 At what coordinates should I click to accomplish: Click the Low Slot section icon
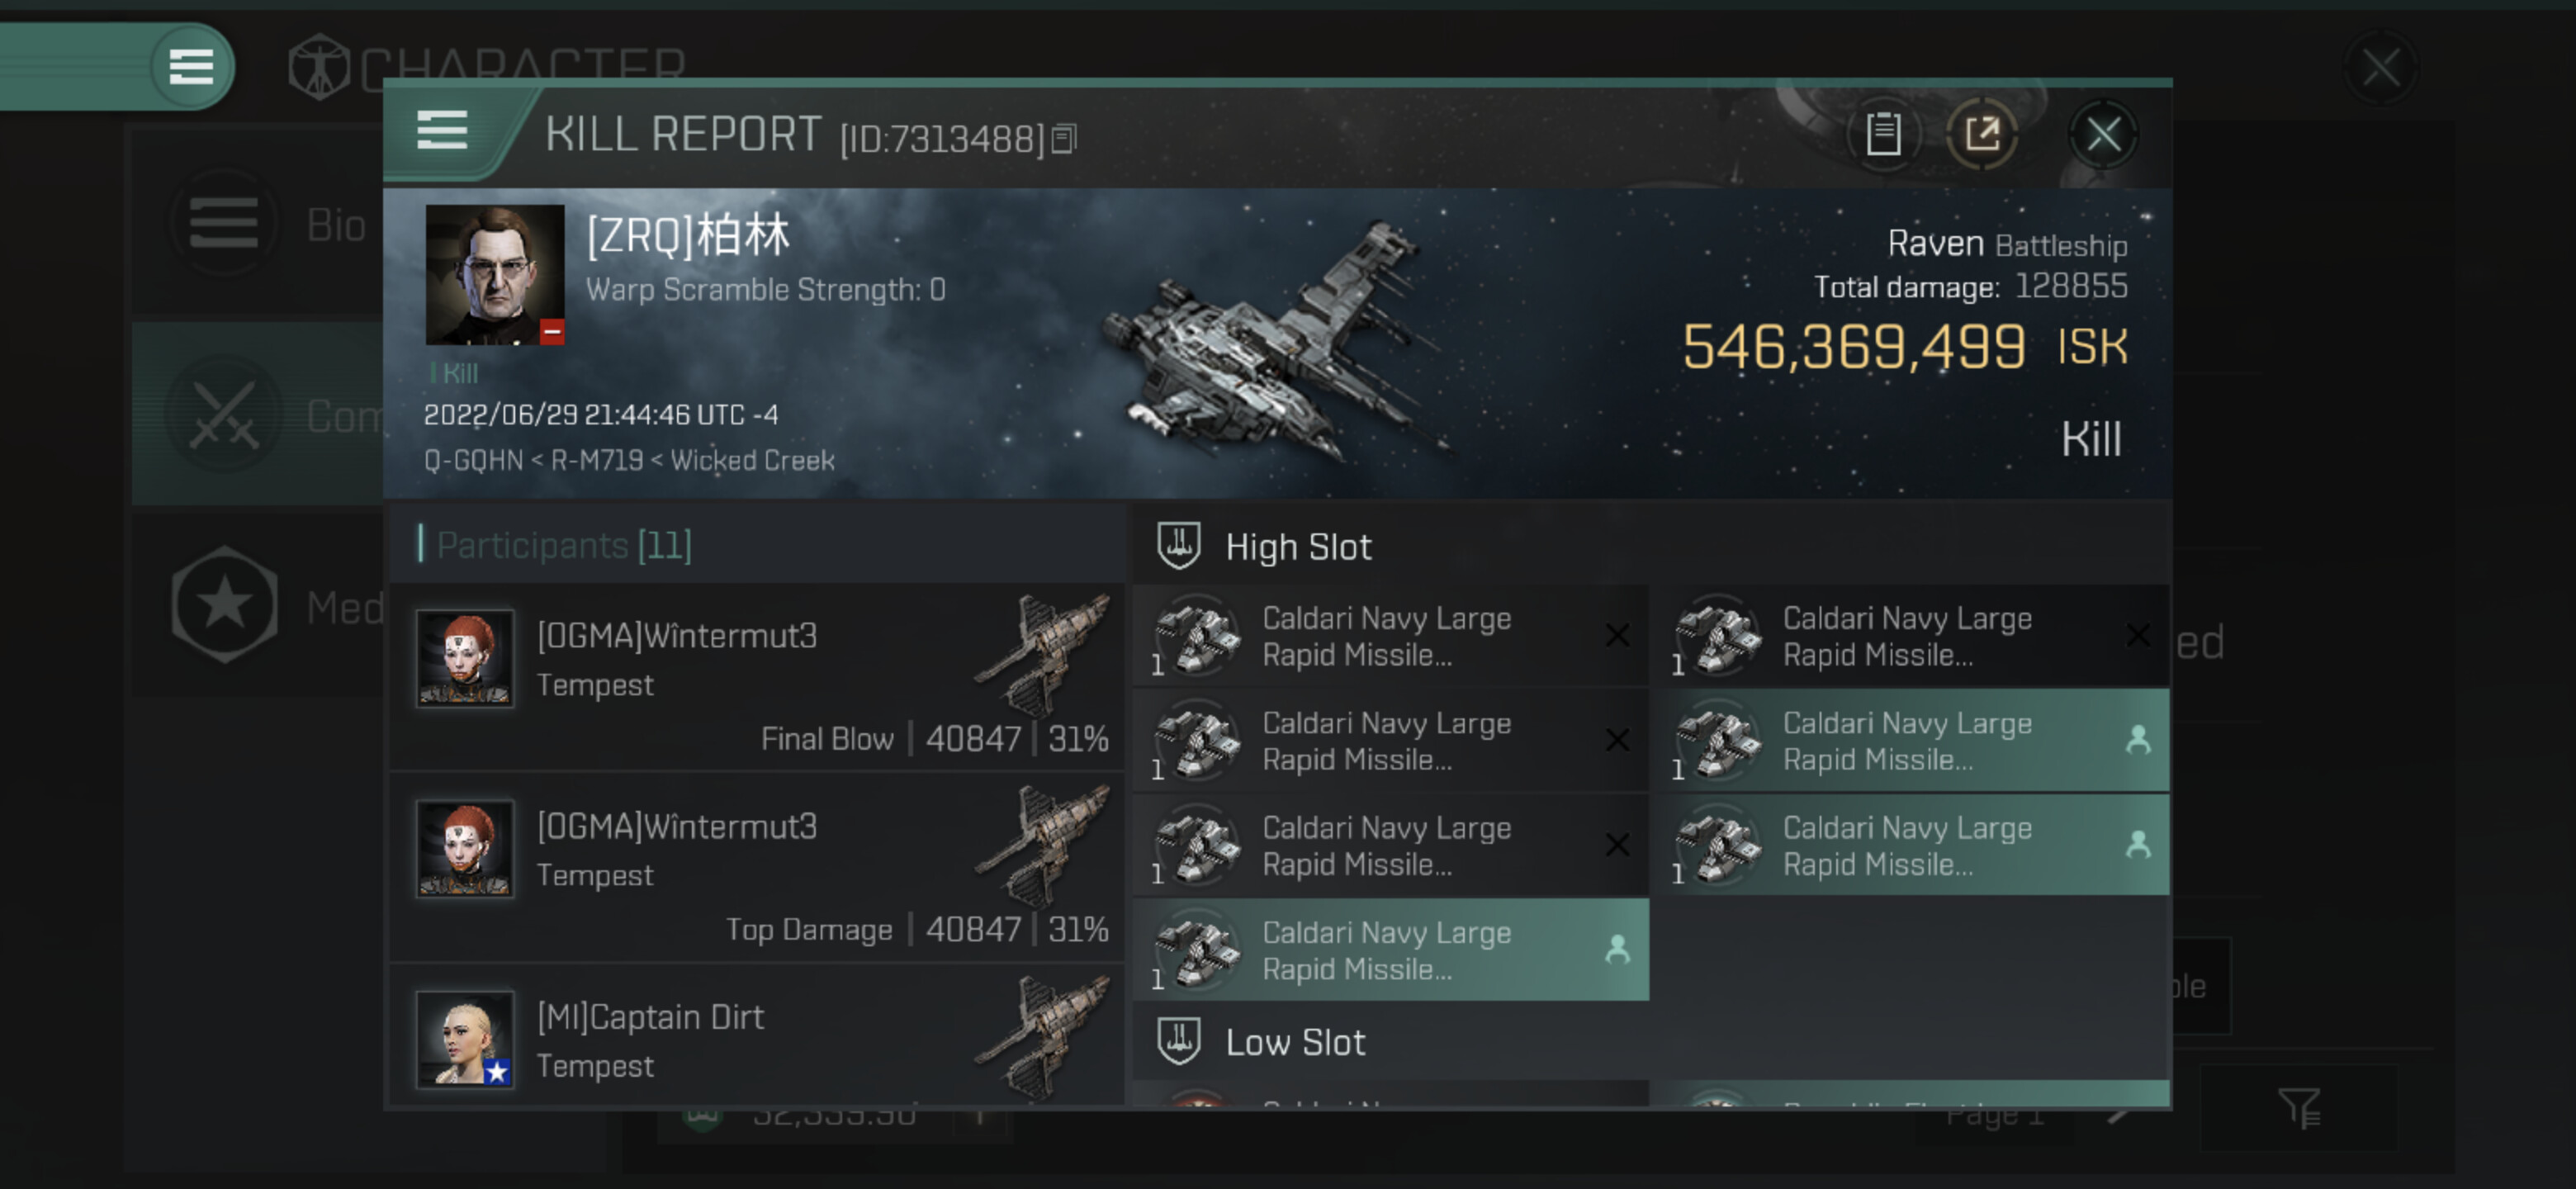pos(1178,1041)
